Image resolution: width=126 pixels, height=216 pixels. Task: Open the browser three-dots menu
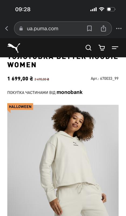(x=119, y=29)
